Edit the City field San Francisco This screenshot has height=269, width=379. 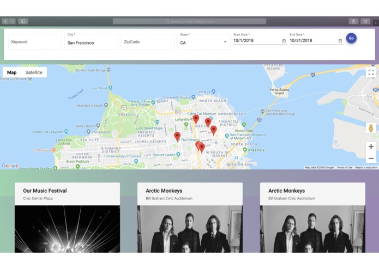92,42
